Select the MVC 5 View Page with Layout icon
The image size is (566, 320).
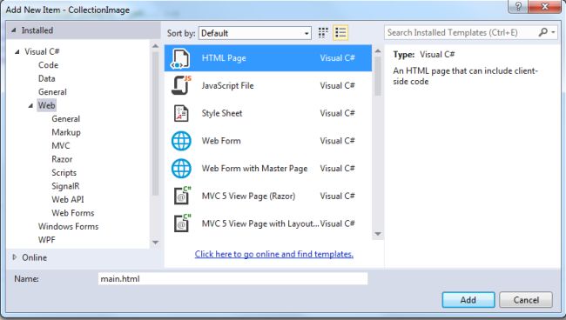point(182,223)
